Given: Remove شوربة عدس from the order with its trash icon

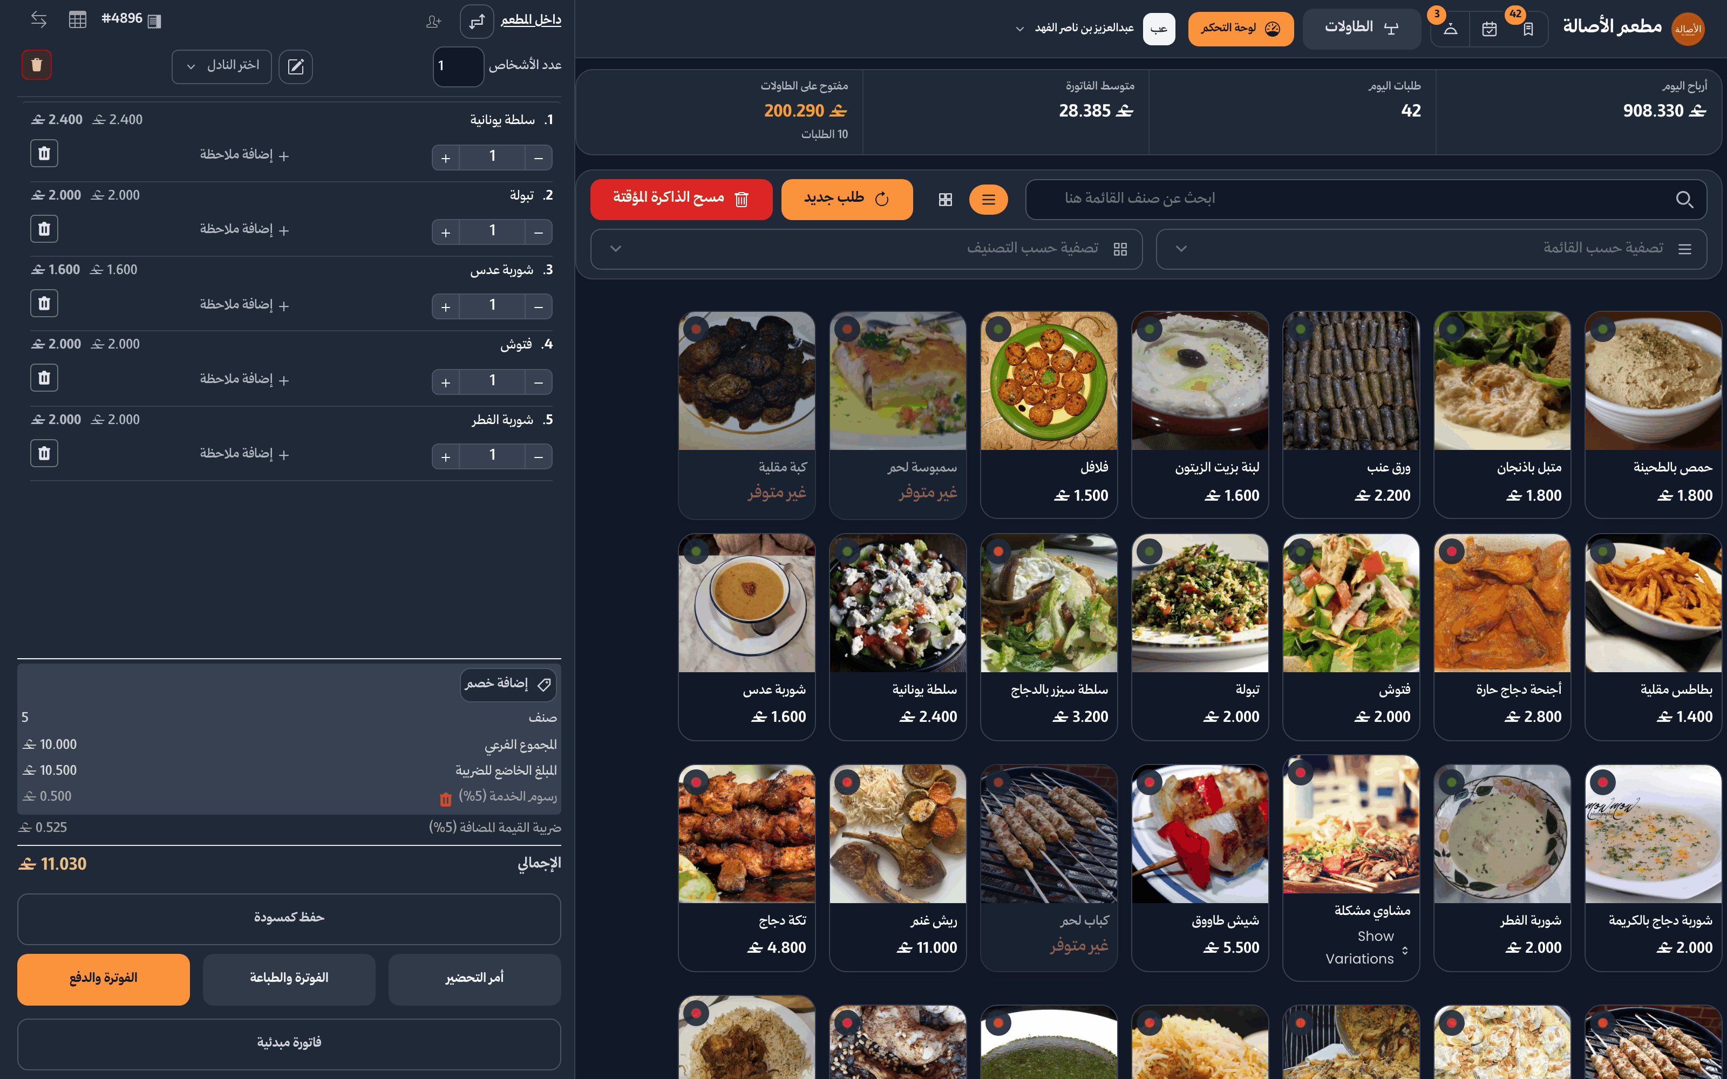Looking at the screenshot, I should point(44,303).
